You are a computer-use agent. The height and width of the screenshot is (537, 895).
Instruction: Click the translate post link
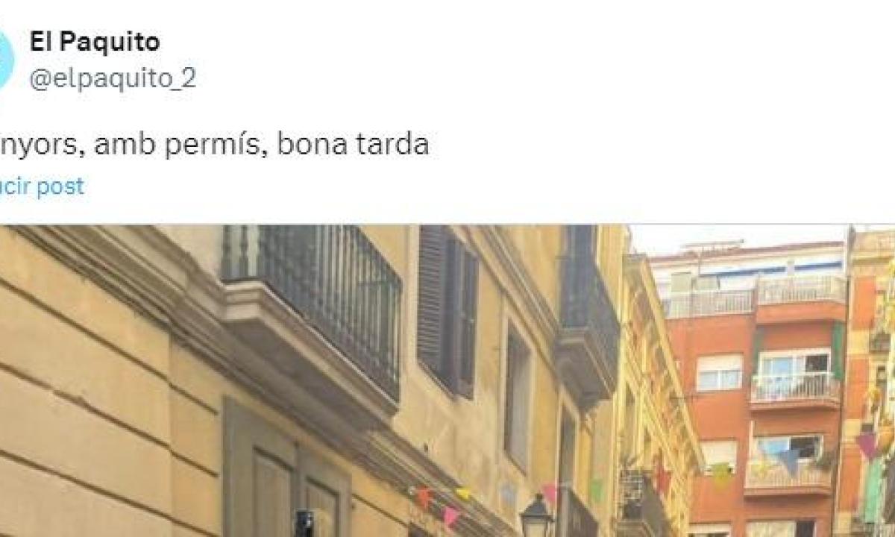pyautogui.click(x=42, y=186)
